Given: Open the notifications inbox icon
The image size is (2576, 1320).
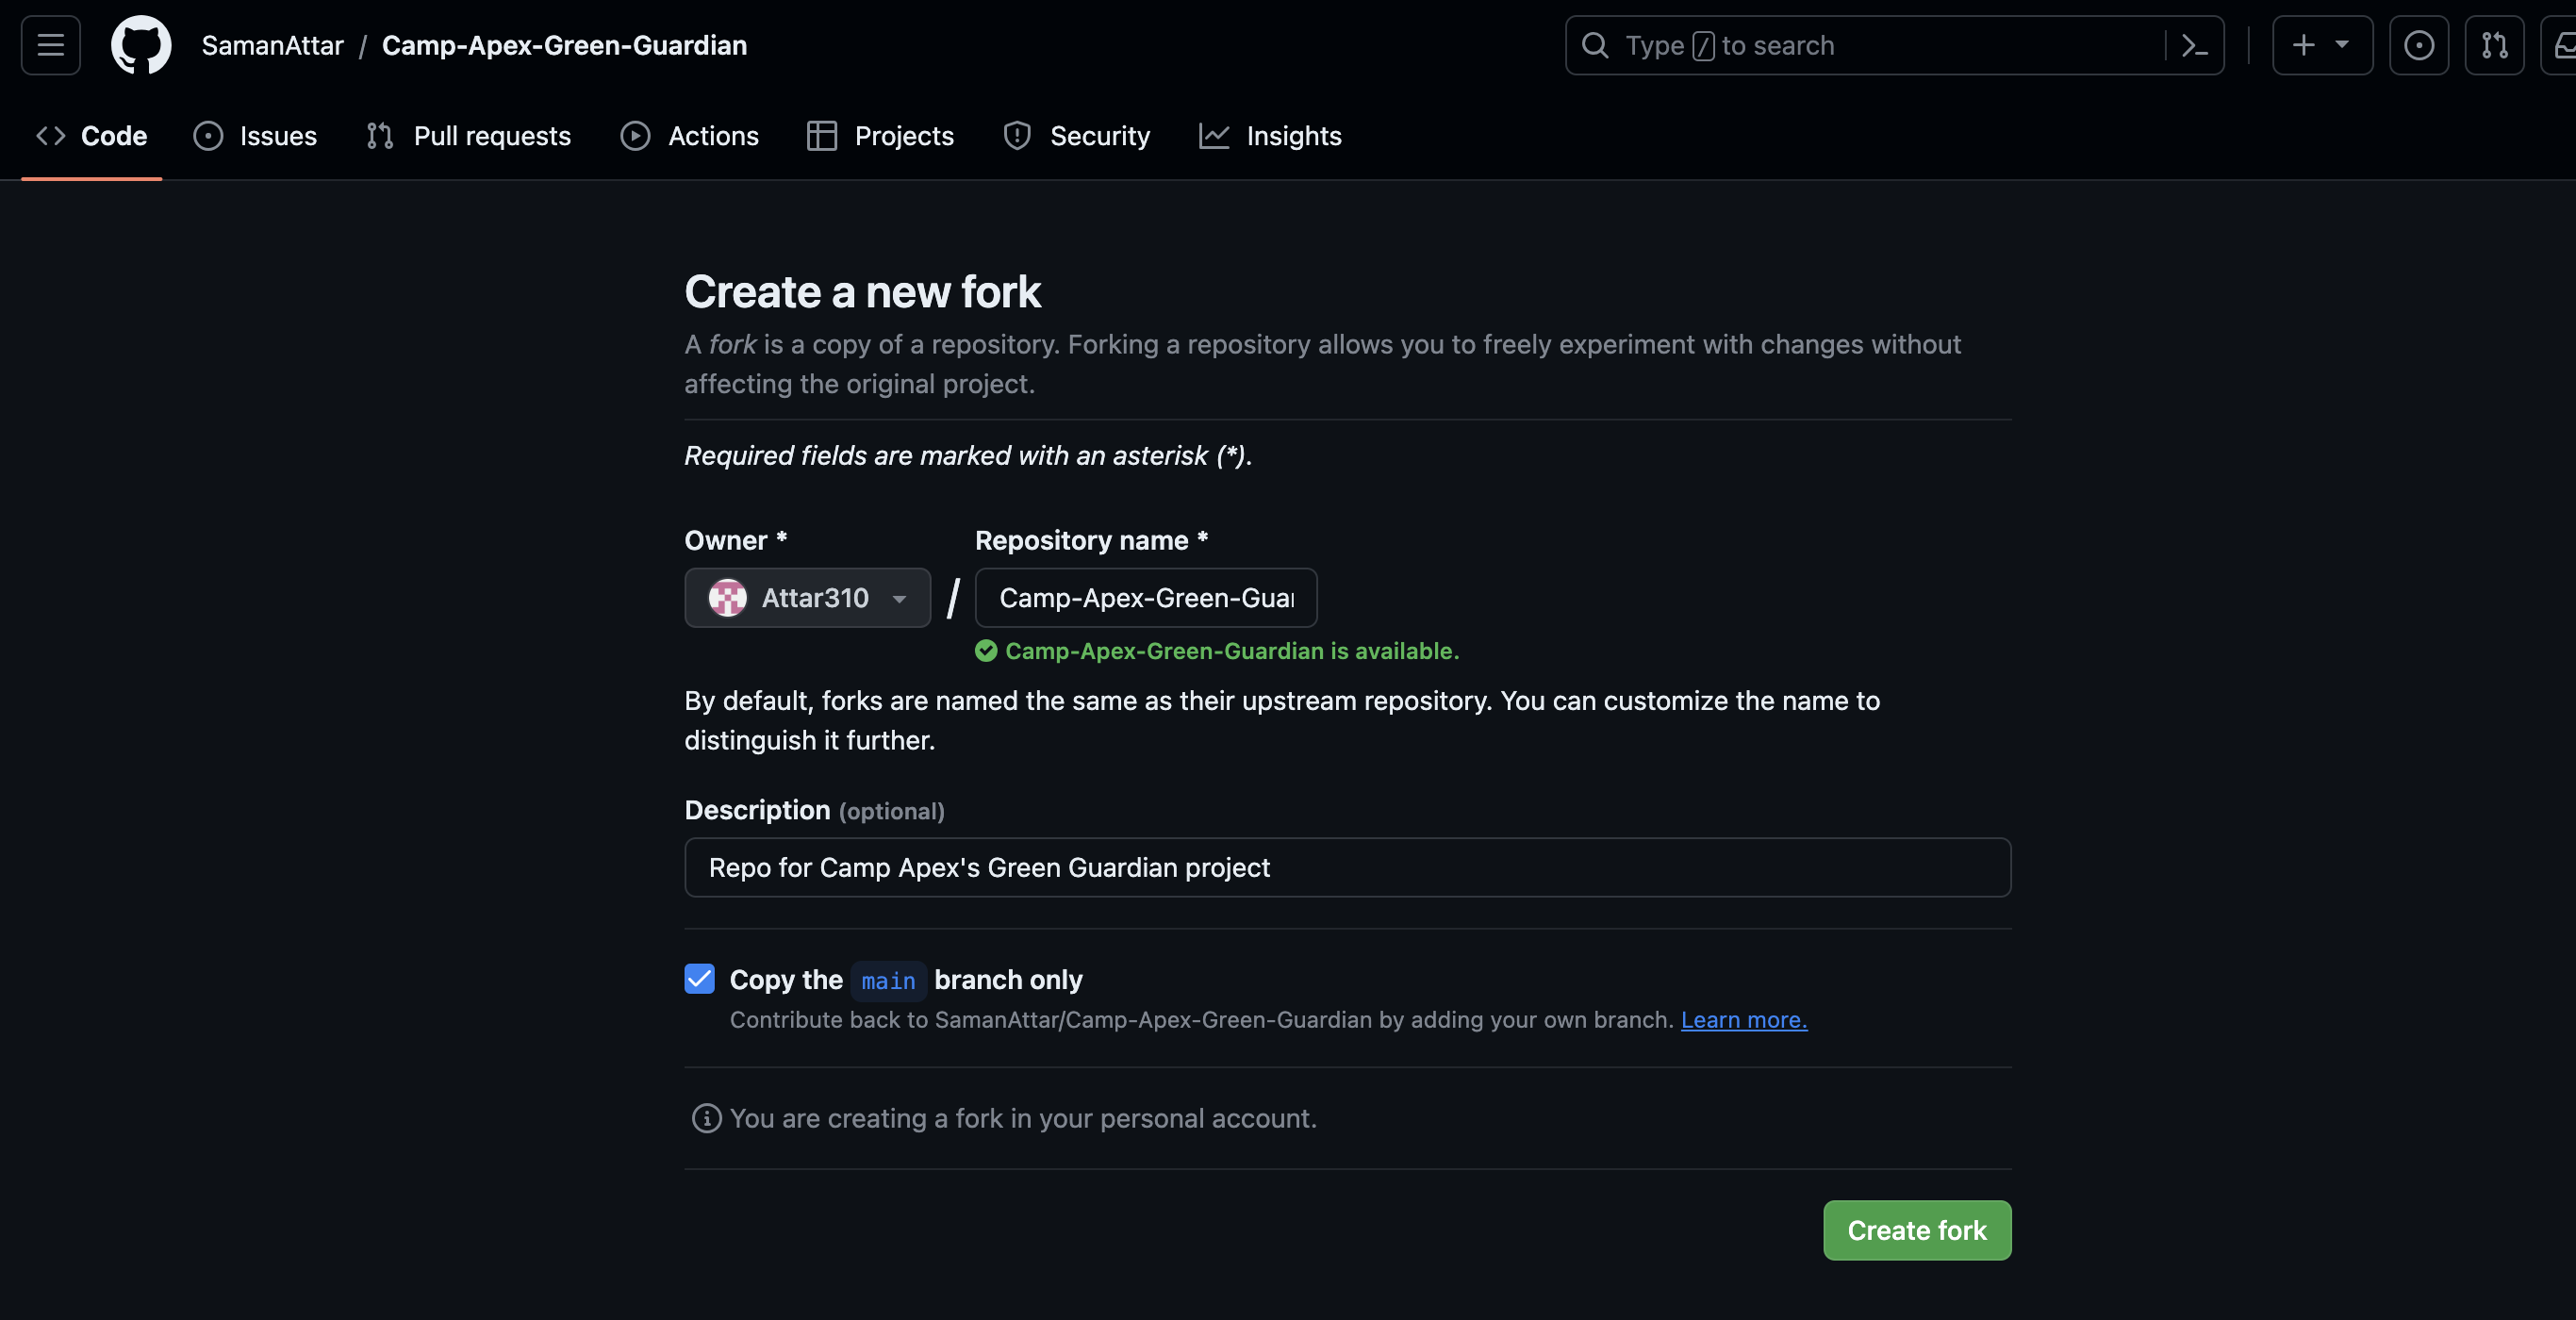Looking at the screenshot, I should coord(2560,45).
